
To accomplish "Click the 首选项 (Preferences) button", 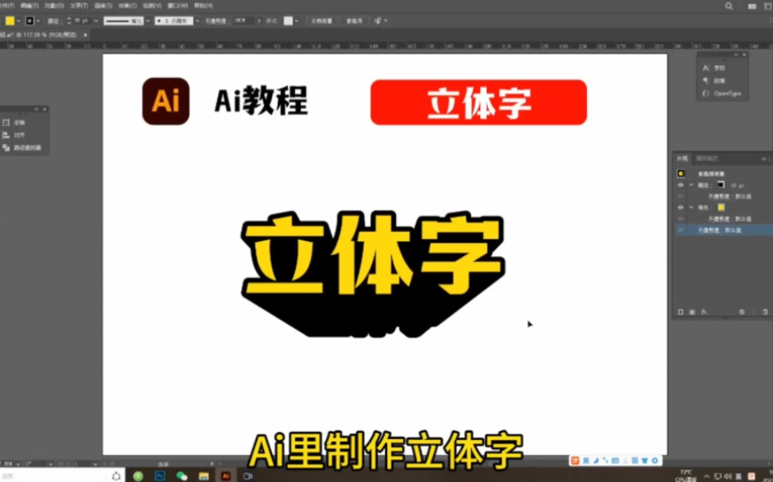I will tap(355, 21).
